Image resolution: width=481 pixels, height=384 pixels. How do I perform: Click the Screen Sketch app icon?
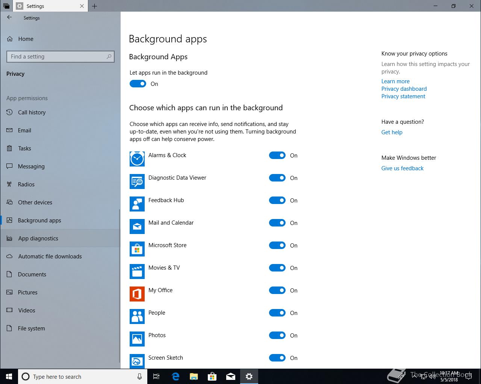(137, 361)
